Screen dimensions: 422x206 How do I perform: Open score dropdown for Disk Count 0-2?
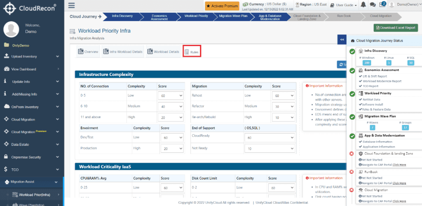pyautogui.click(x=282, y=188)
